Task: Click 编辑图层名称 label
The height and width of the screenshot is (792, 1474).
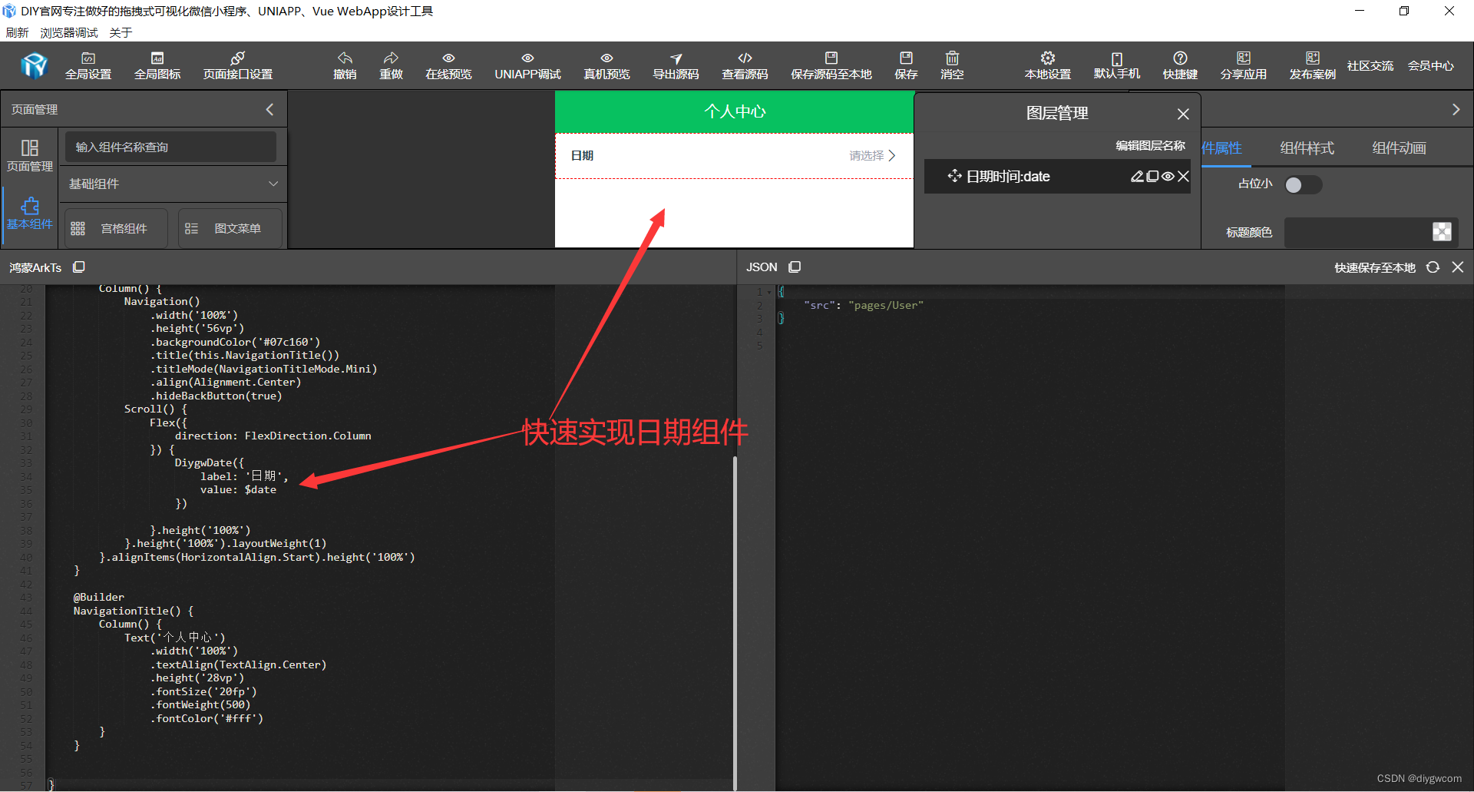Action: 1150,145
